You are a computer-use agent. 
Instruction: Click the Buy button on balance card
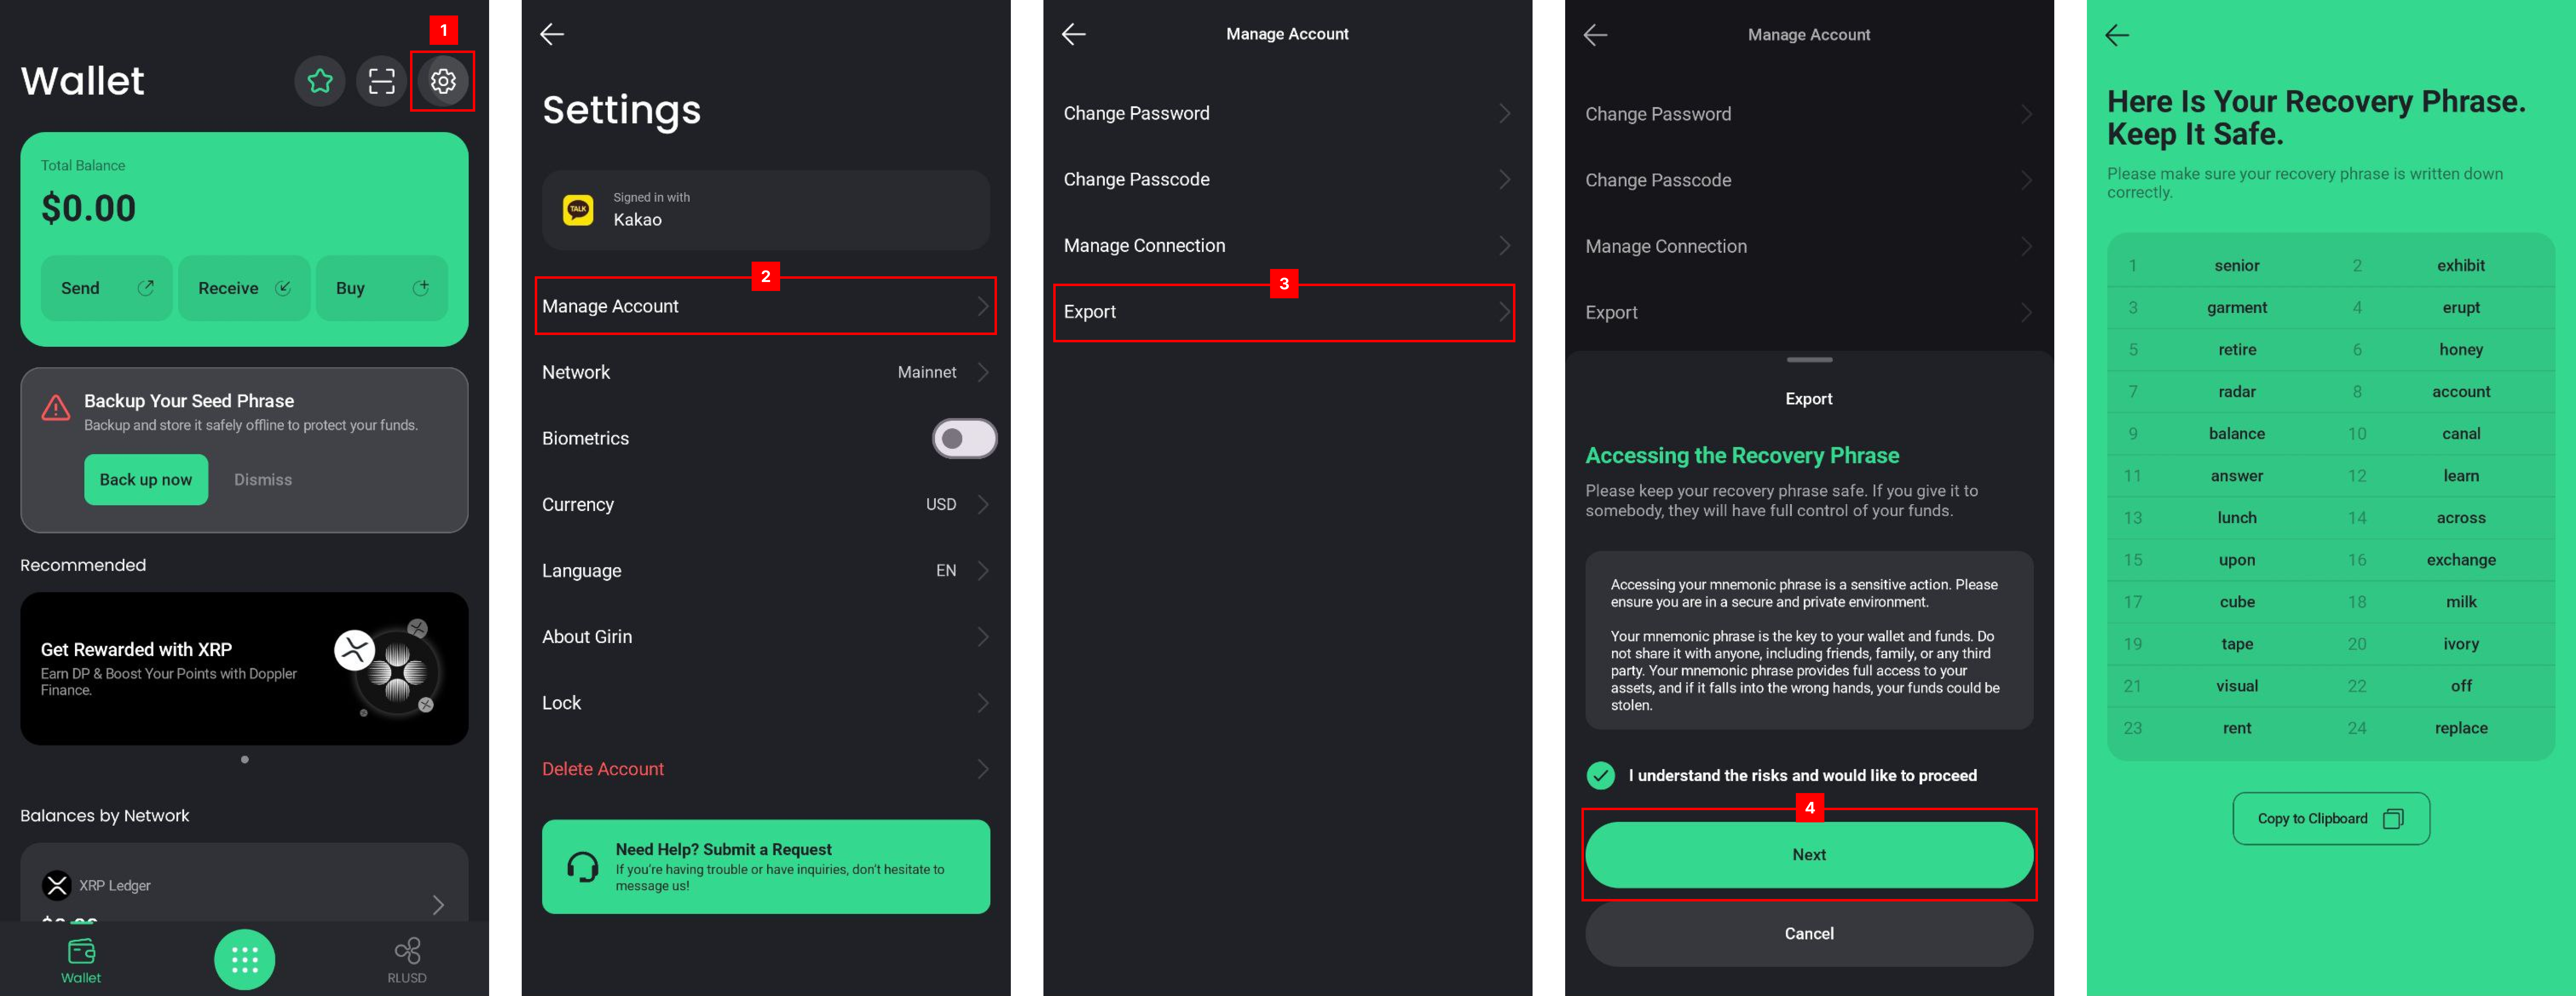(381, 288)
